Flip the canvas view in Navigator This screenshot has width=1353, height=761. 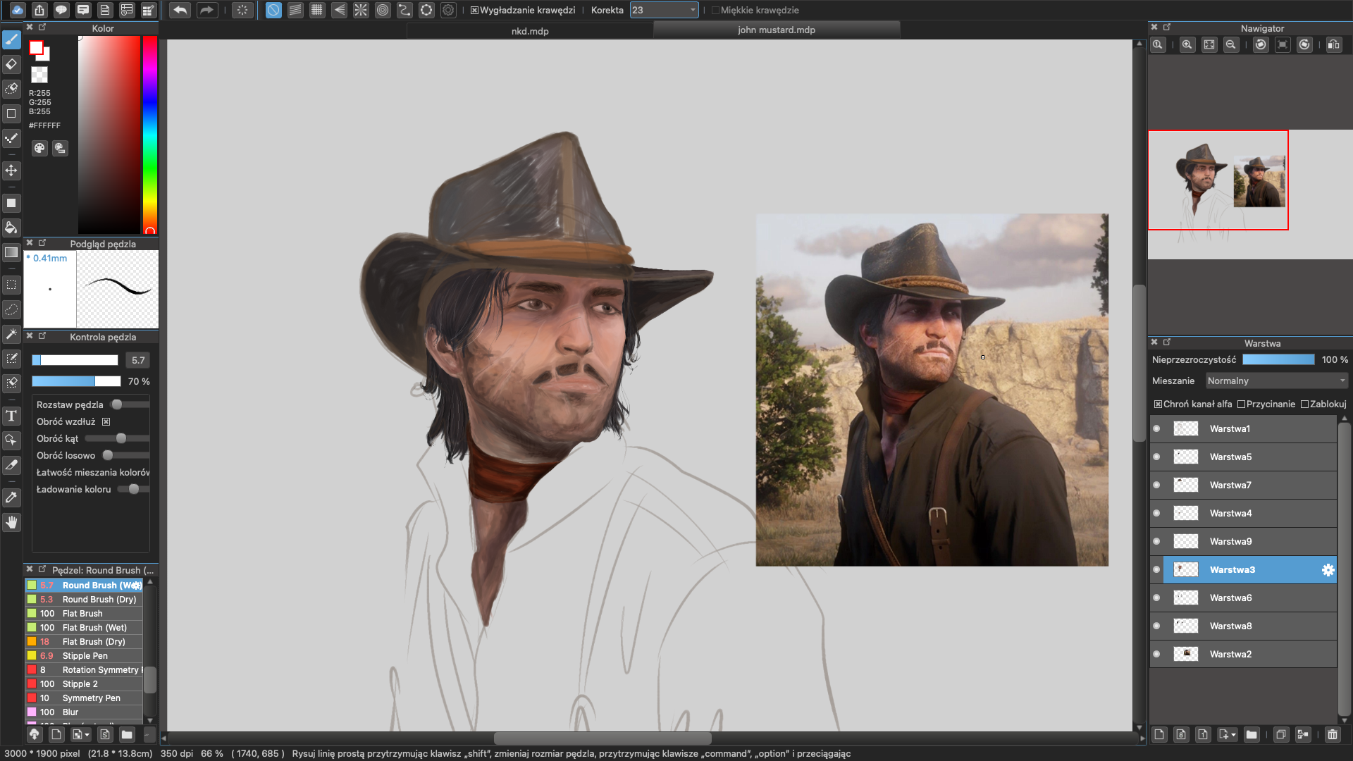1334,44
